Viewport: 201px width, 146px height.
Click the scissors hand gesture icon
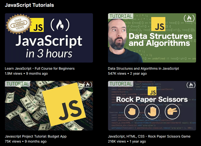[172, 112]
